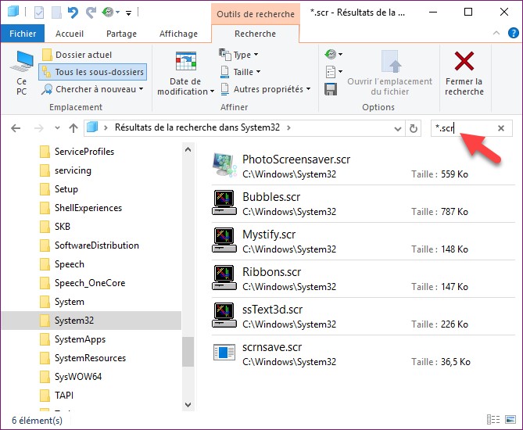Viewport: 523px width, 430px height.
Task: Open advanced options list icon
Action: click(x=334, y=71)
